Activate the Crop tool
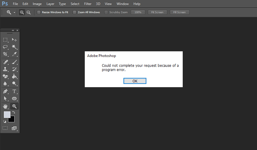The height and width of the screenshot is (150, 257). click(5, 54)
